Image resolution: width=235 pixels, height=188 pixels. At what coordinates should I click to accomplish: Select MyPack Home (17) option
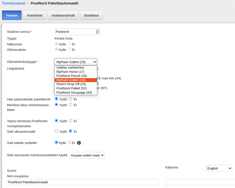[x=76, y=72]
